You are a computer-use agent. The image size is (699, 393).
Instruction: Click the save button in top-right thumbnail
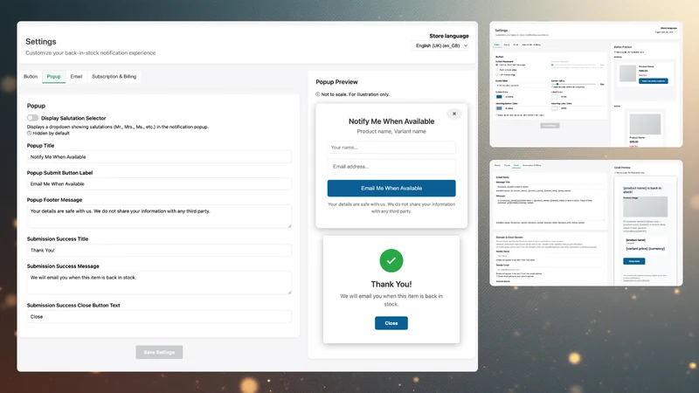550,126
